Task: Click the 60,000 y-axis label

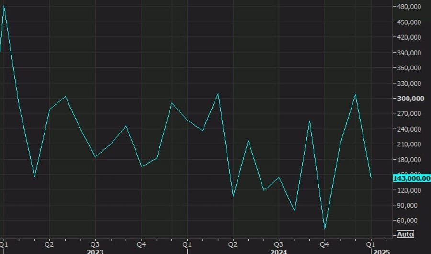Action: point(410,221)
